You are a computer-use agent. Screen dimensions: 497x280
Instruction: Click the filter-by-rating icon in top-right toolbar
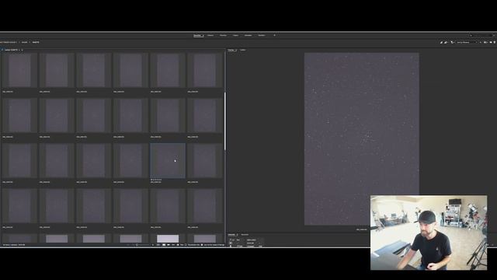tap(452, 42)
